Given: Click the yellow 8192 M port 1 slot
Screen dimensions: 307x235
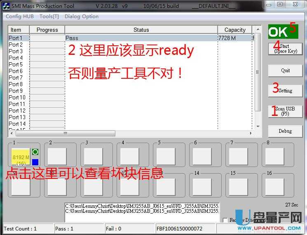Looking at the screenshot, I should (21, 157).
